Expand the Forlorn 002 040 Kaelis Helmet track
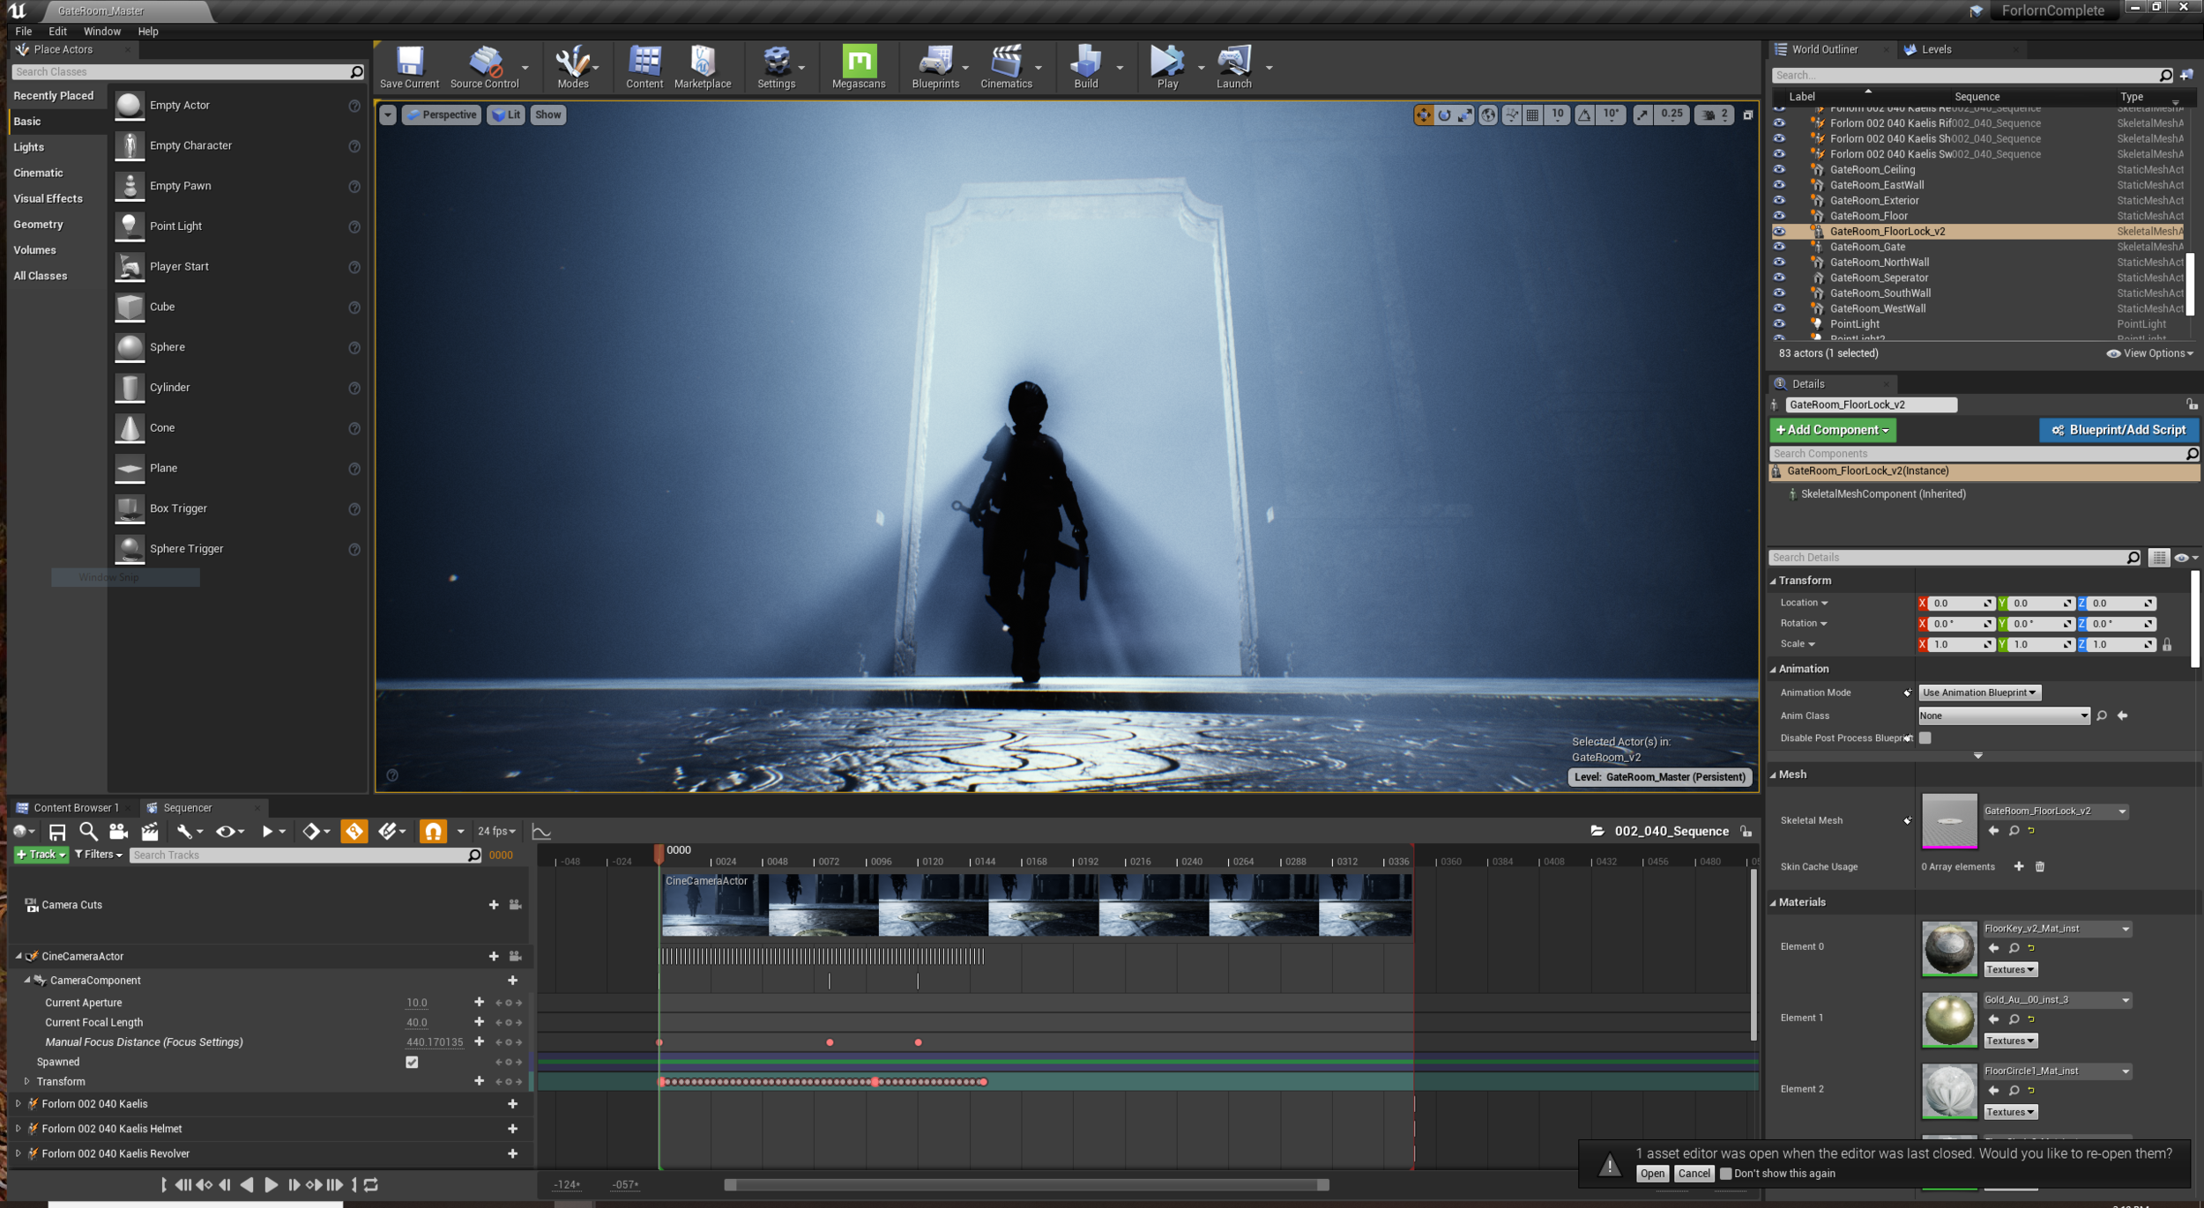The image size is (2204, 1208). click(19, 1129)
